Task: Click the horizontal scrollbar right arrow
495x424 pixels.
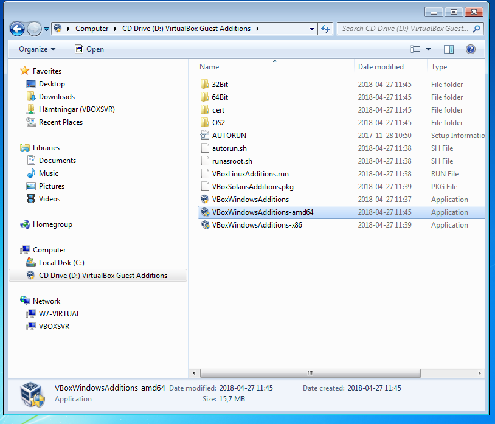Action: click(x=480, y=372)
